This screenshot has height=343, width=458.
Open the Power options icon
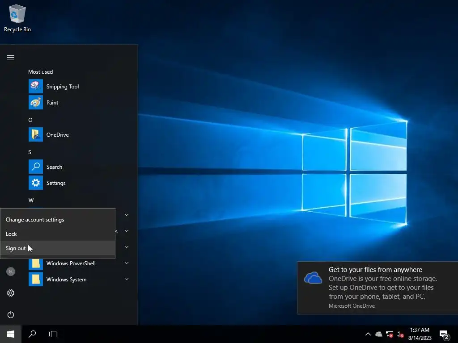click(11, 314)
